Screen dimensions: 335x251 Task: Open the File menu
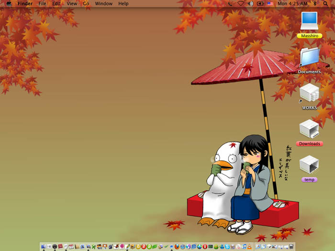(x=42, y=4)
